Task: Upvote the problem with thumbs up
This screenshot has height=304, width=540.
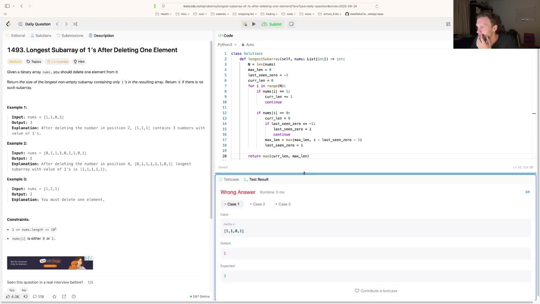Action: [x=12, y=296]
